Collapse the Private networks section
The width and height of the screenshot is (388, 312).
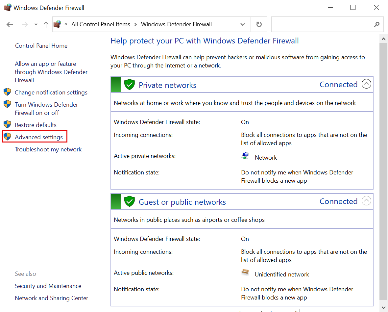366,84
